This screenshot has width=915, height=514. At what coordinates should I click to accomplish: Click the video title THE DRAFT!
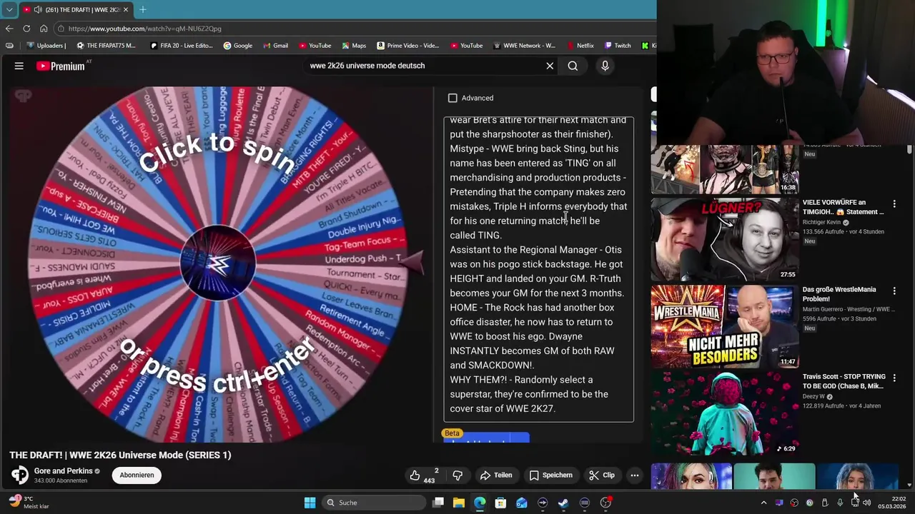point(120,455)
